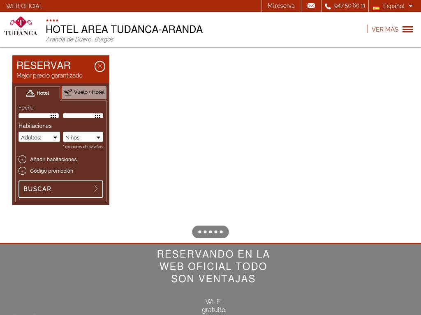Click the Tudanca hotel logo

pyautogui.click(x=21, y=27)
